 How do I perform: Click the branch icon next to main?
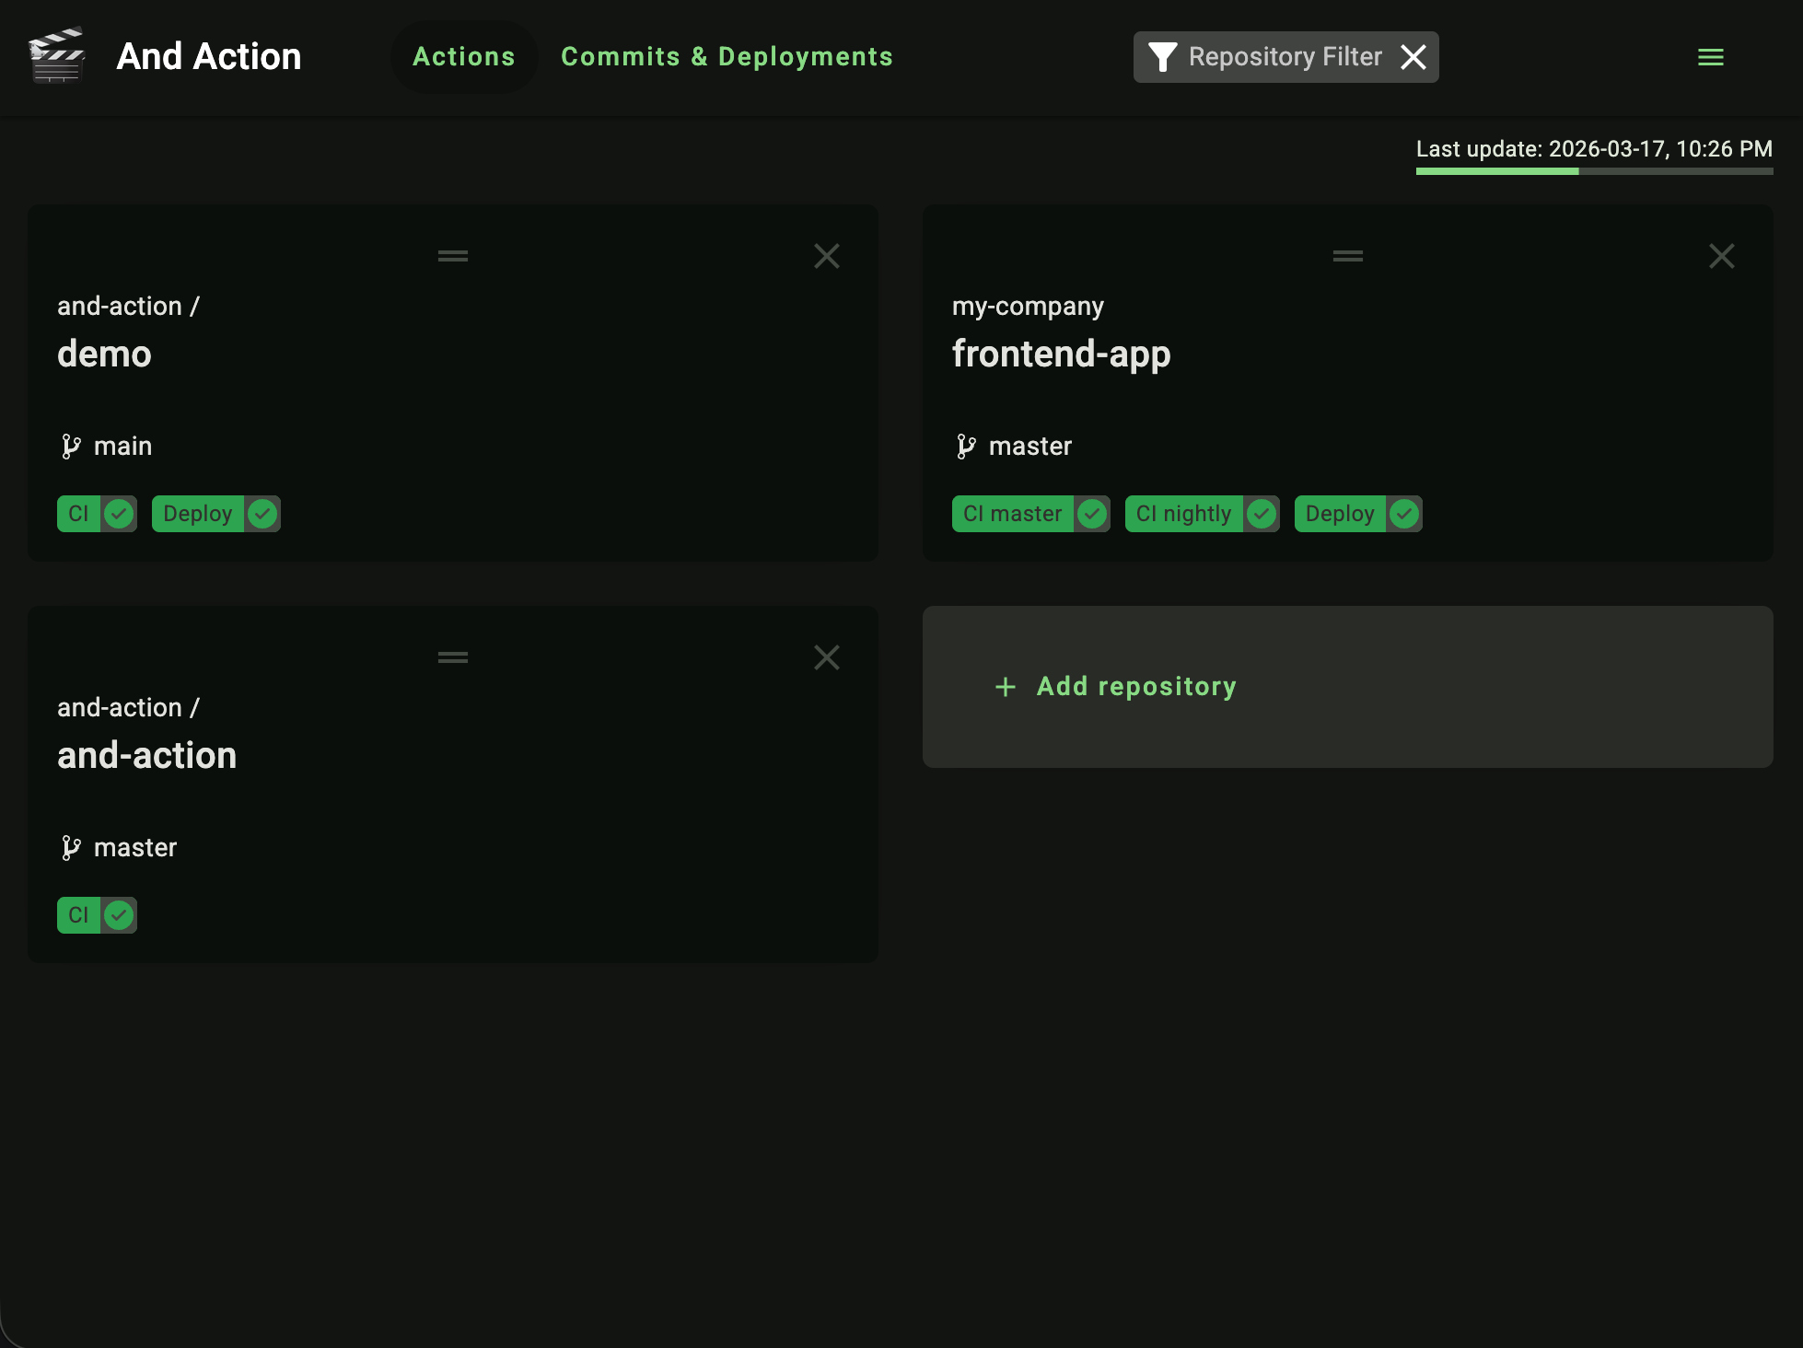[73, 446]
